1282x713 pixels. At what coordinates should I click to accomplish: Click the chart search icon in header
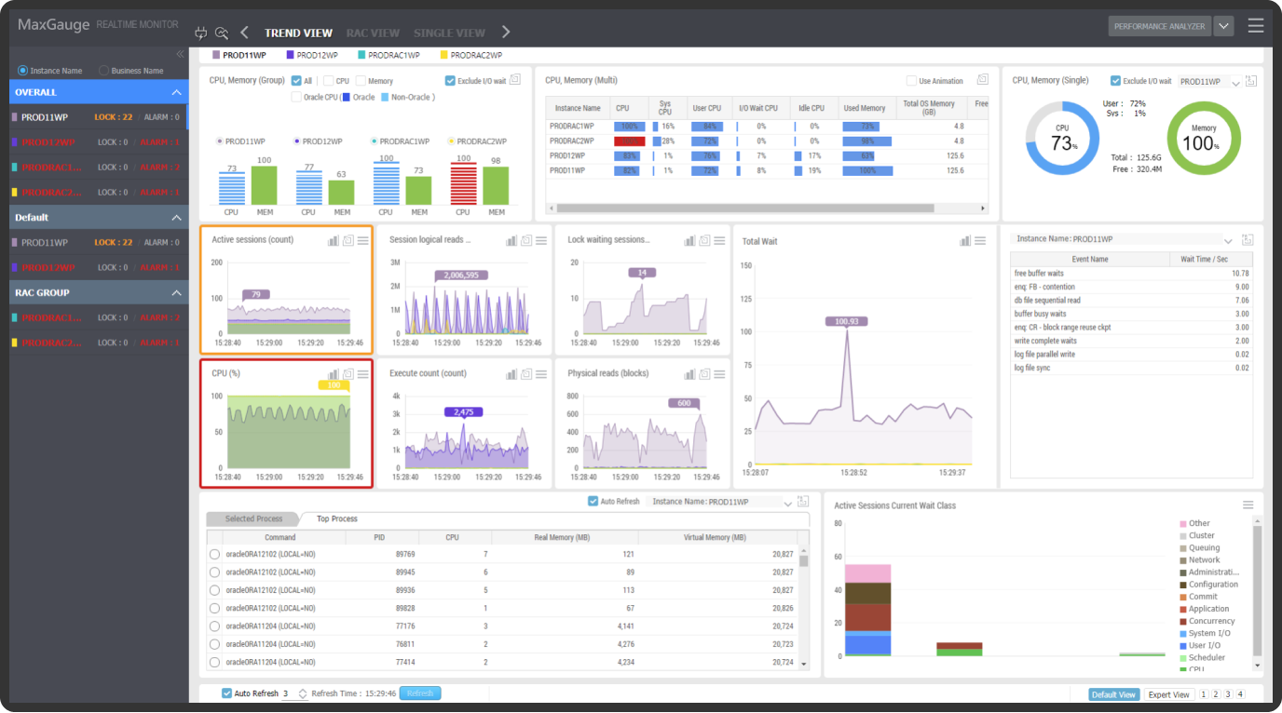pos(222,33)
